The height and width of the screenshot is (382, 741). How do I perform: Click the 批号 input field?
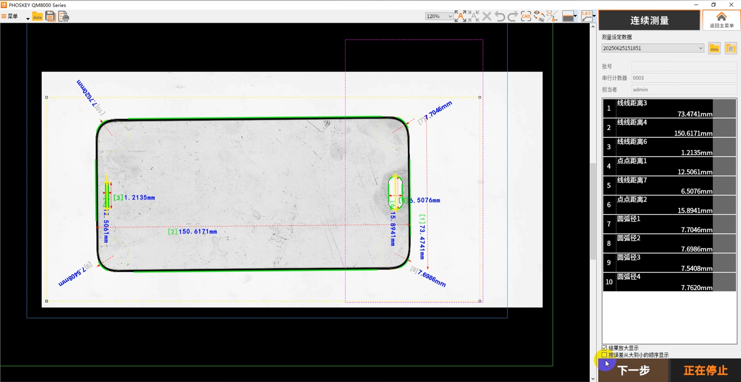point(684,67)
